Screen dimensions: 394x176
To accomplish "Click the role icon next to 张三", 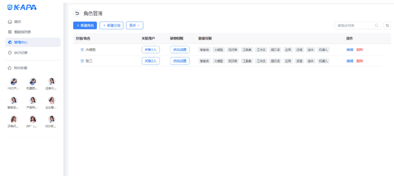I will point(82,61).
